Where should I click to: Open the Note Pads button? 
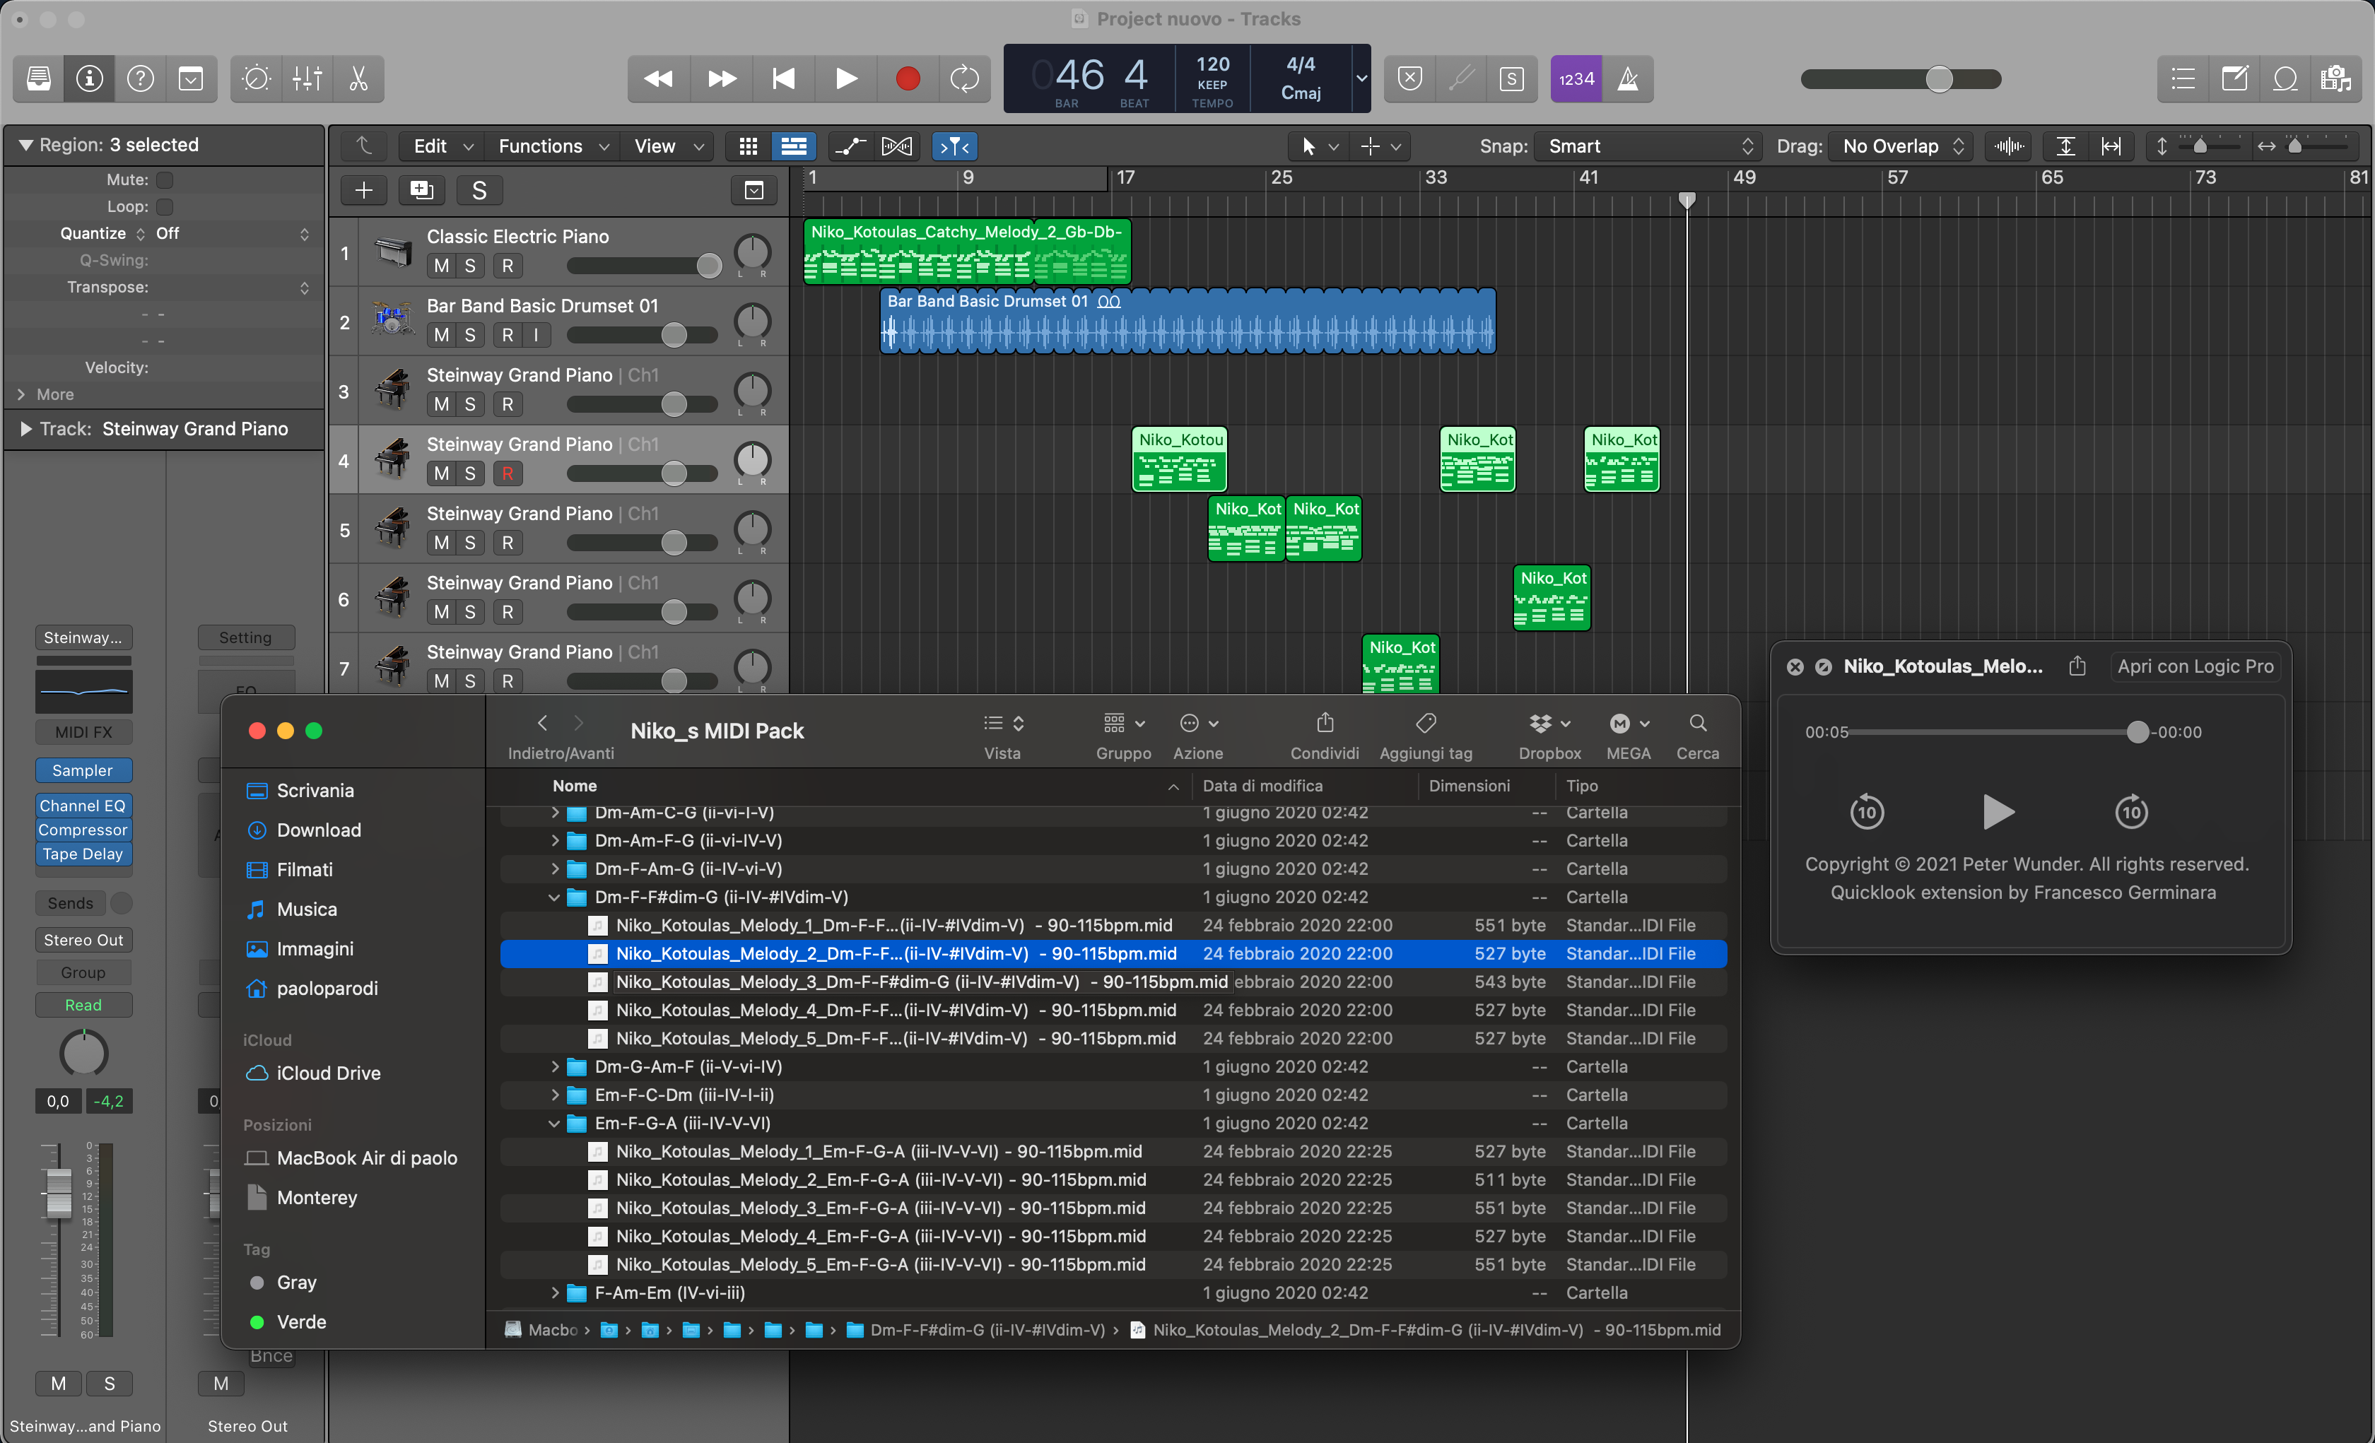[x=2234, y=79]
